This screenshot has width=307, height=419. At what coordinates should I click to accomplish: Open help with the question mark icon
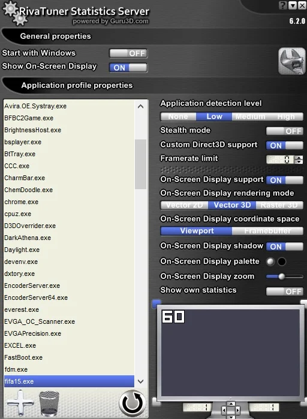pos(283,5)
